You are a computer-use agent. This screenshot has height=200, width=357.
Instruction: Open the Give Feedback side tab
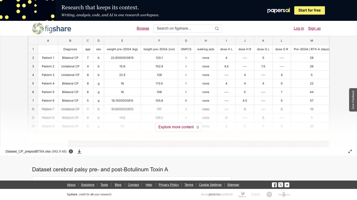pyautogui.click(x=353, y=100)
